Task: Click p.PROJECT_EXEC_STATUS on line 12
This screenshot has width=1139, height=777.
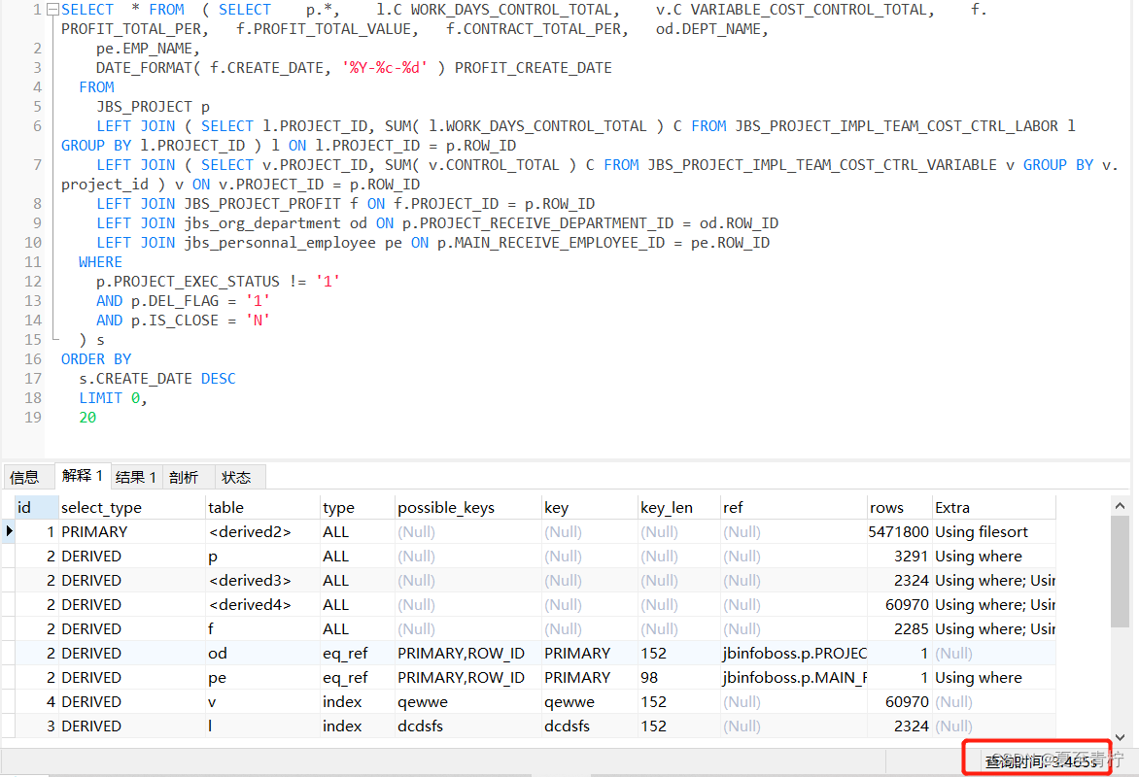Action: click(x=189, y=282)
